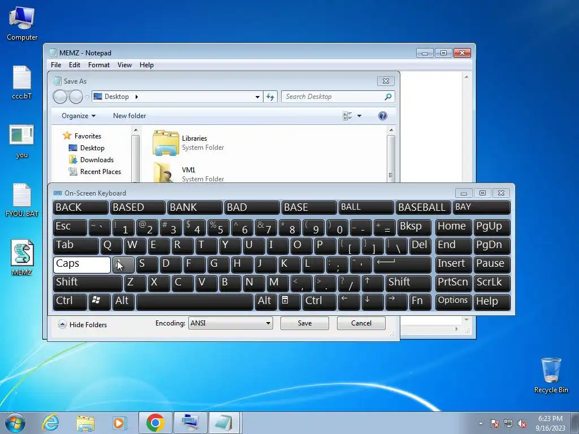Show hidden tray icons arrow

point(481,423)
